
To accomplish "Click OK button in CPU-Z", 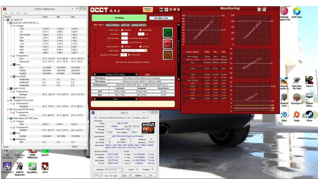I will coord(151,175).
